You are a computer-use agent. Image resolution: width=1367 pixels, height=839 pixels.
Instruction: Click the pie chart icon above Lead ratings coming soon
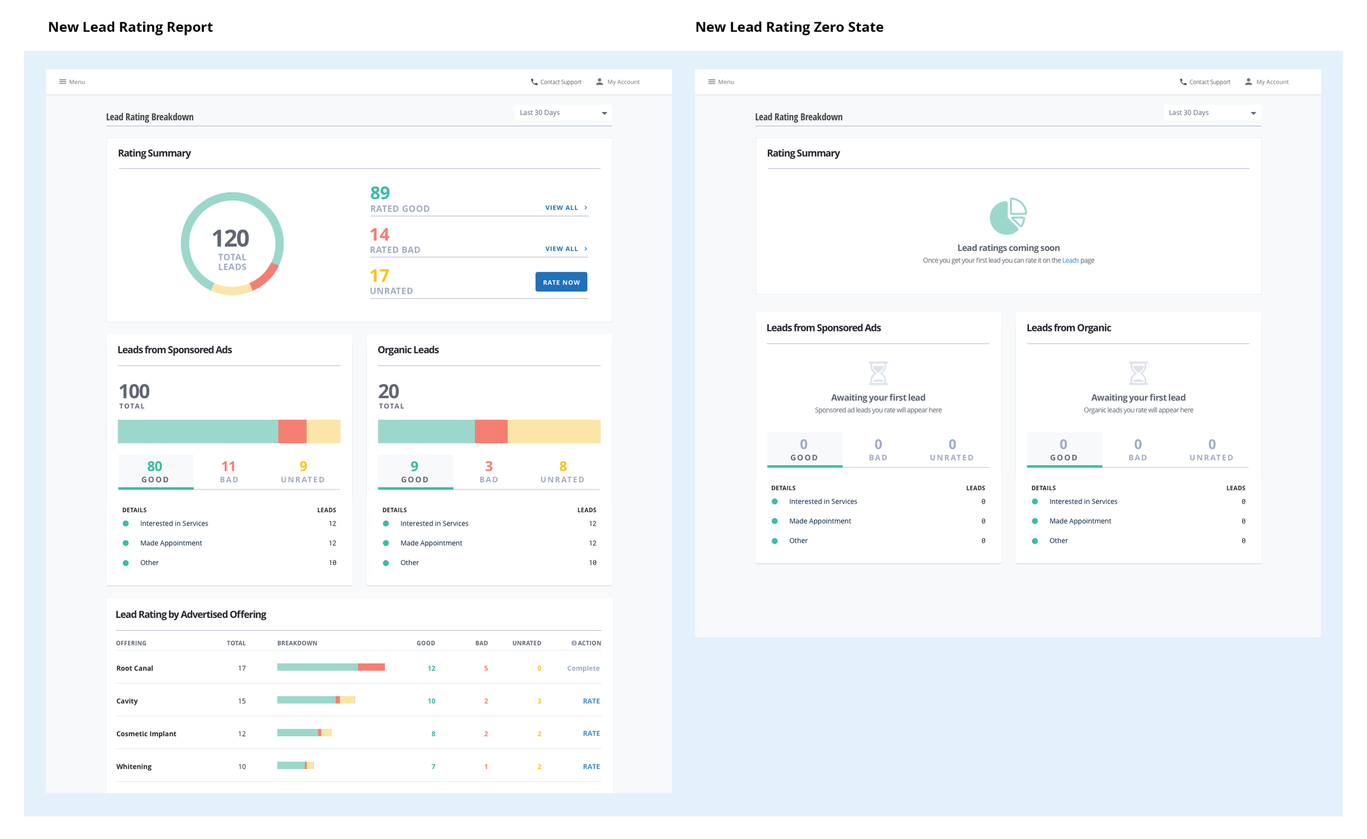tap(1008, 216)
